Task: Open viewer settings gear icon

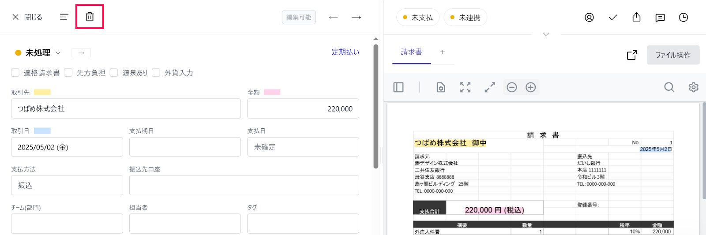Action: [x=694, y=87]
